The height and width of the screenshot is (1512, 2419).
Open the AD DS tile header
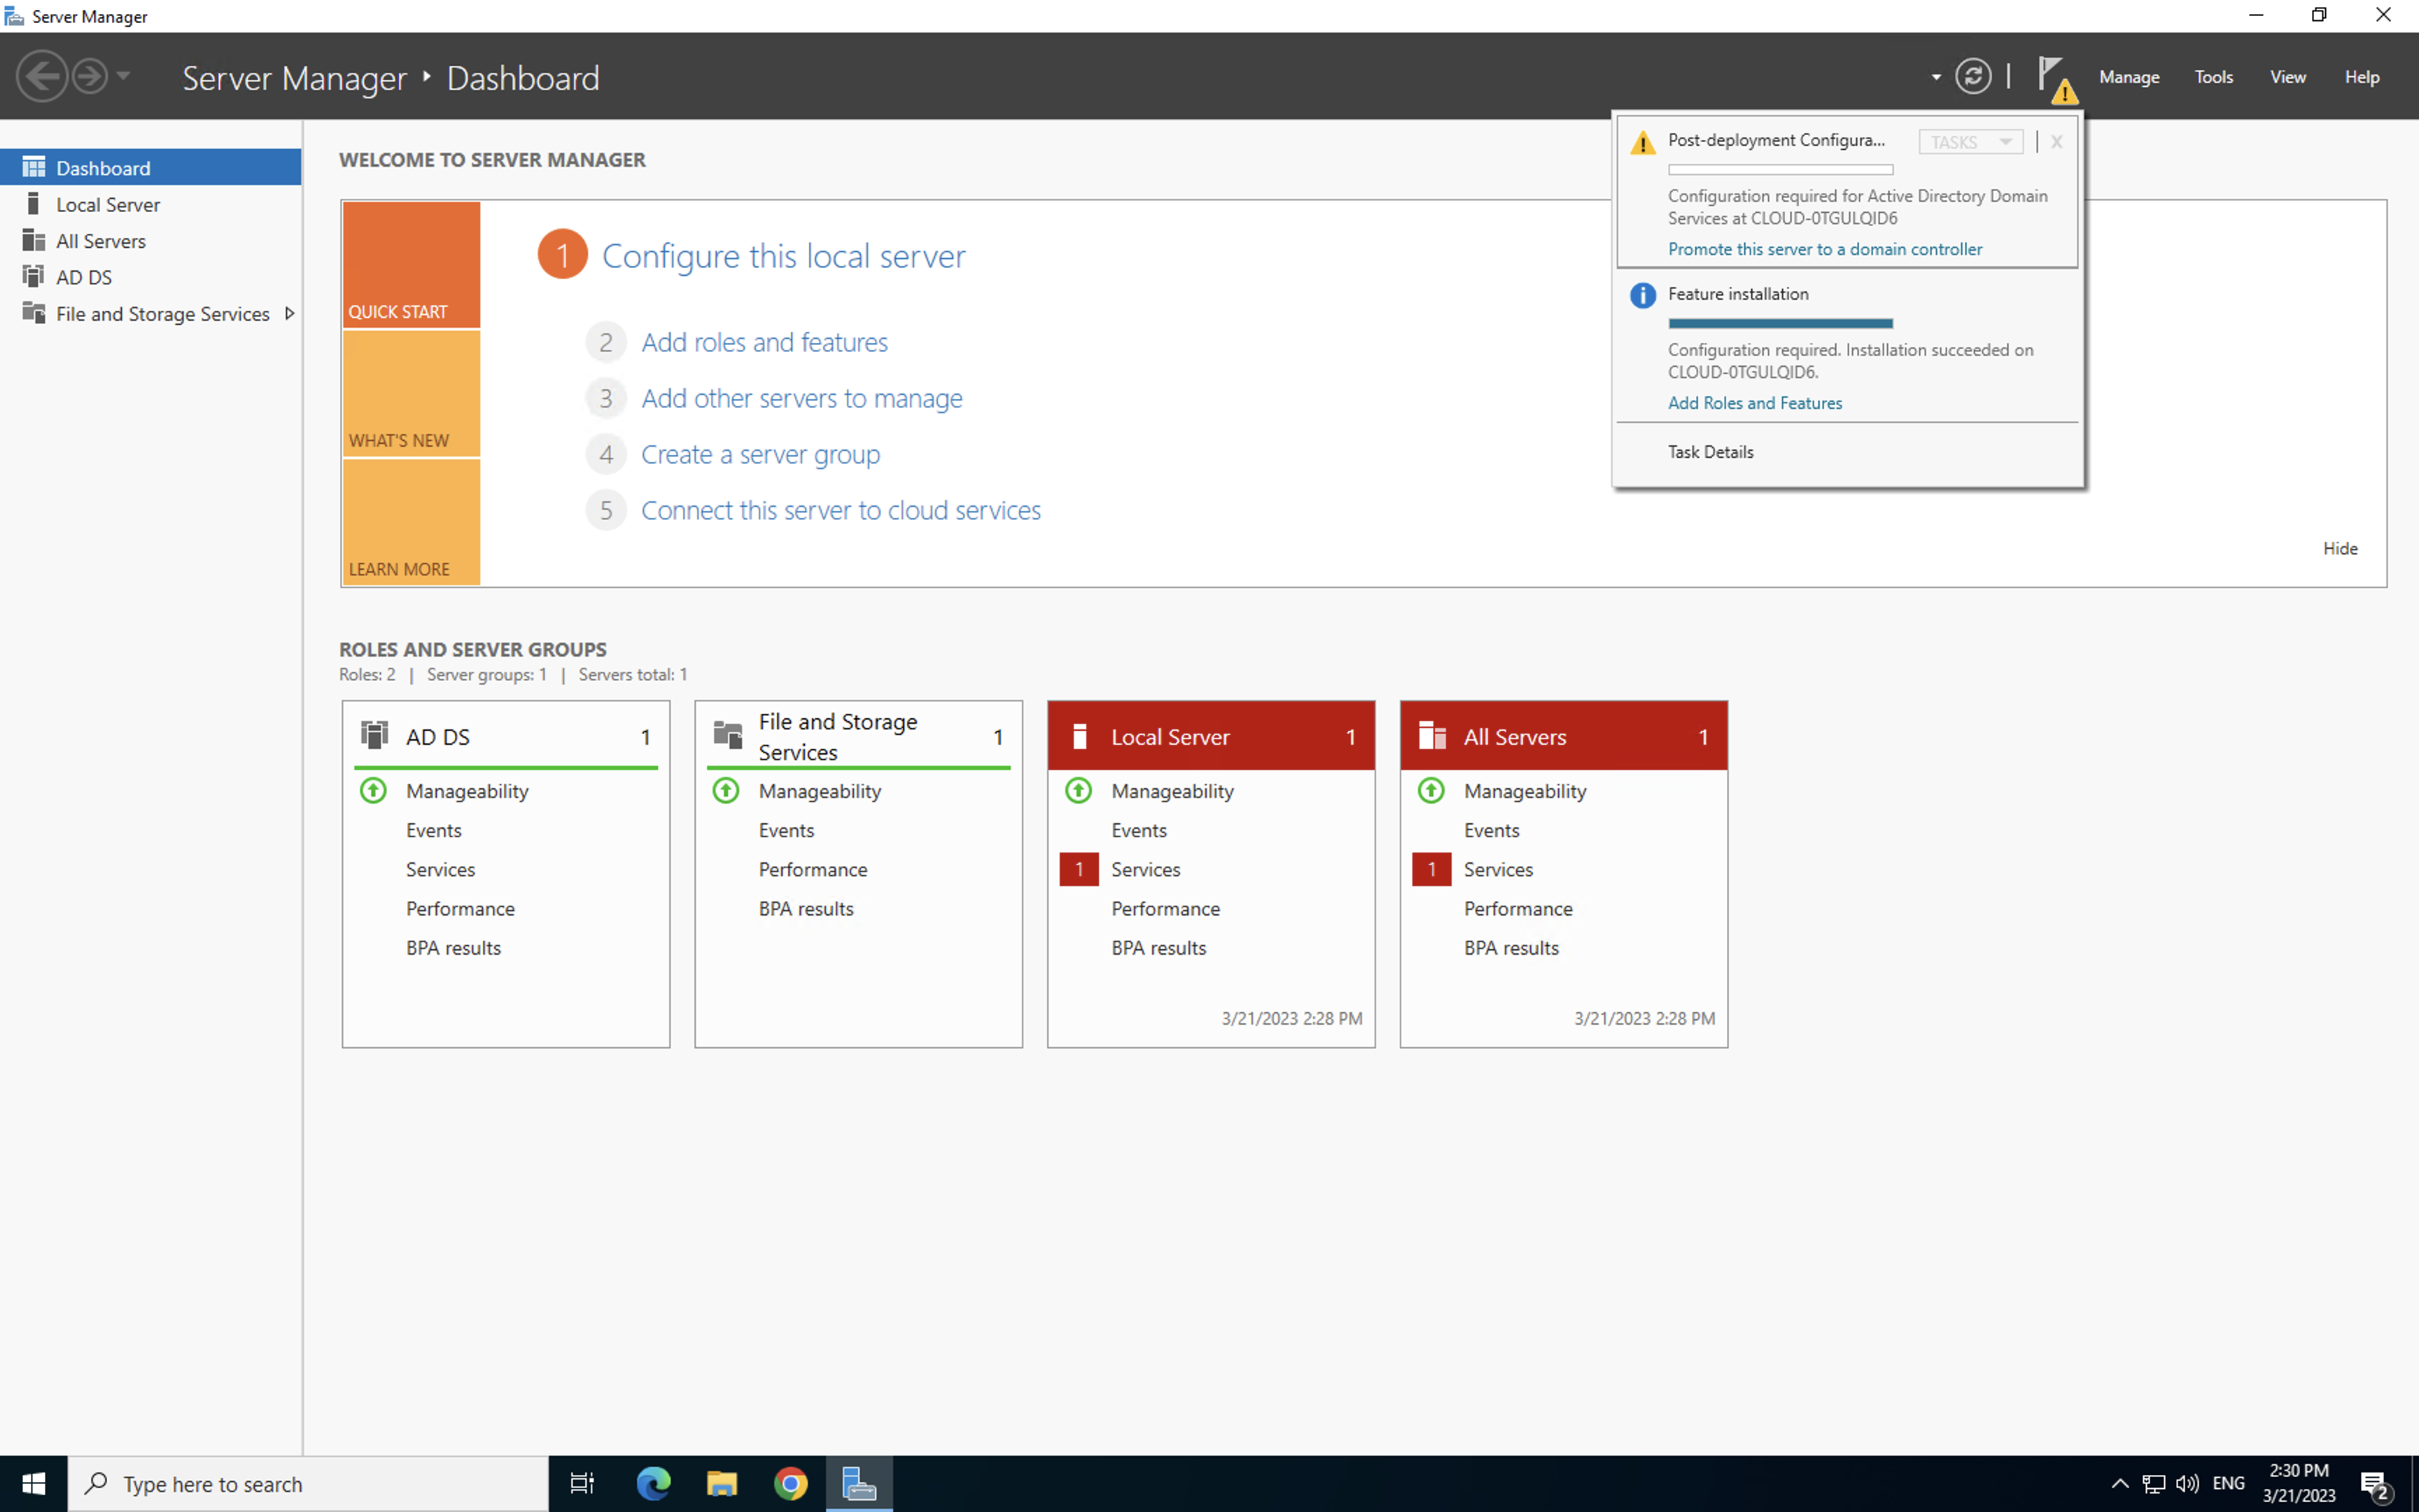506,736
